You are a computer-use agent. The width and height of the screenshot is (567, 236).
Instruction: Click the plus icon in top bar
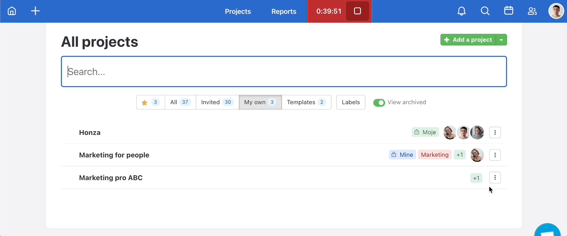coord(35,11)
